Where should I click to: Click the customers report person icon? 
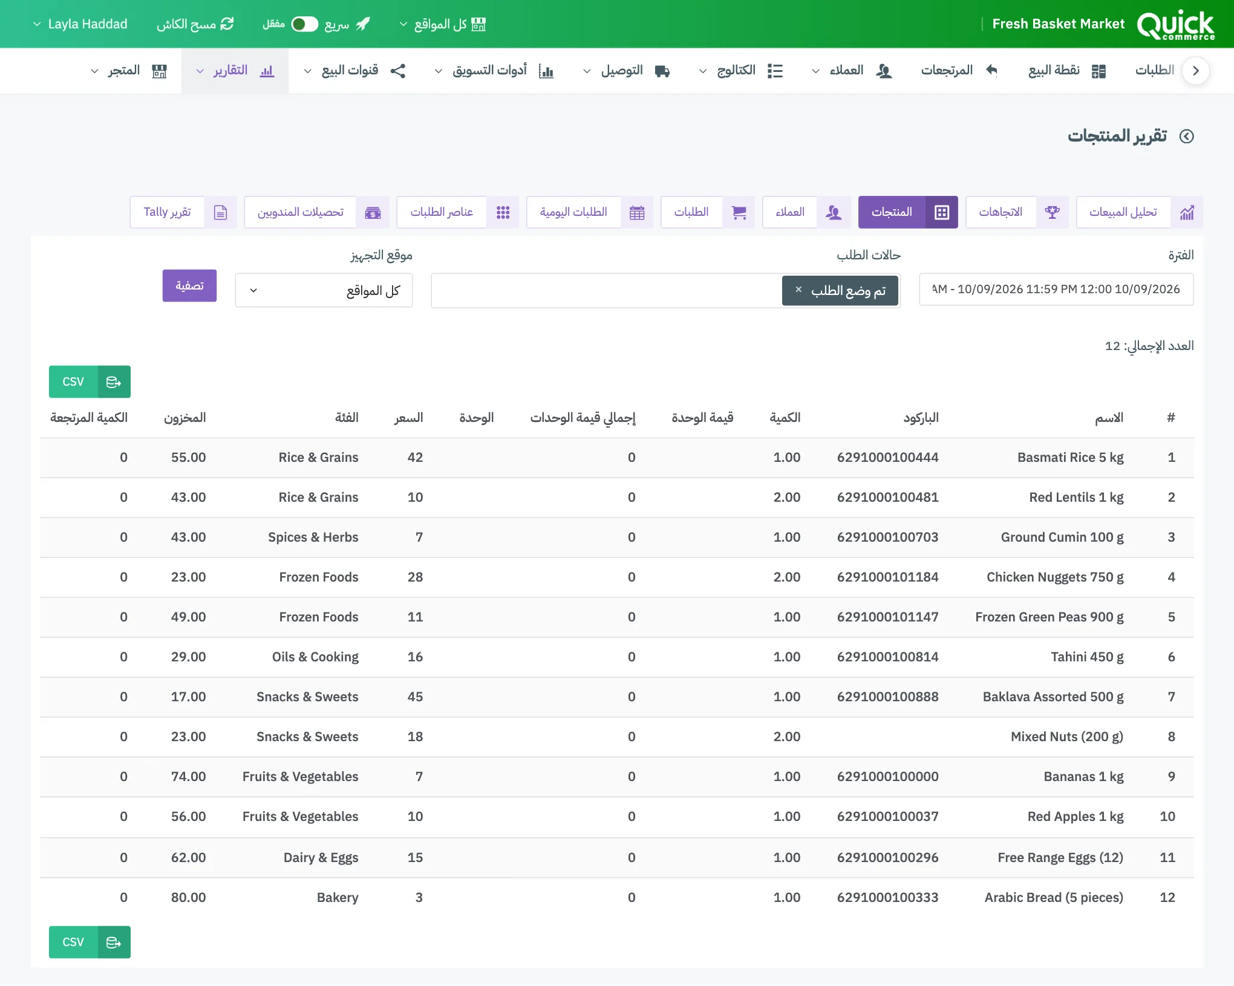tap(834, 212)
